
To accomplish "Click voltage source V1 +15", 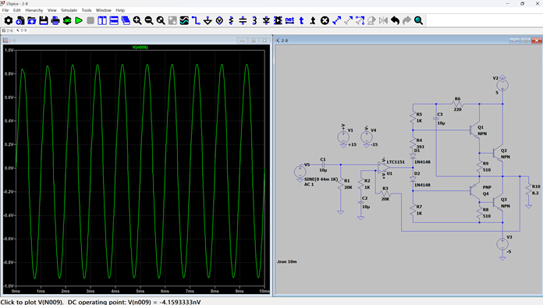I will pyautogui.click(x=343, y=137).
